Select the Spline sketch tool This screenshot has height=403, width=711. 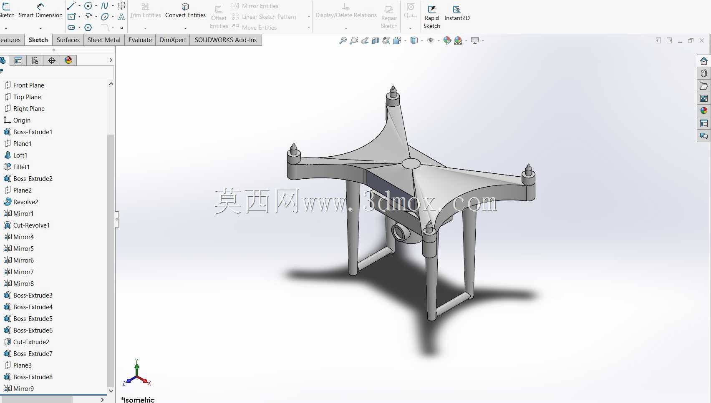pyautogui.click(x=105, y=6)
